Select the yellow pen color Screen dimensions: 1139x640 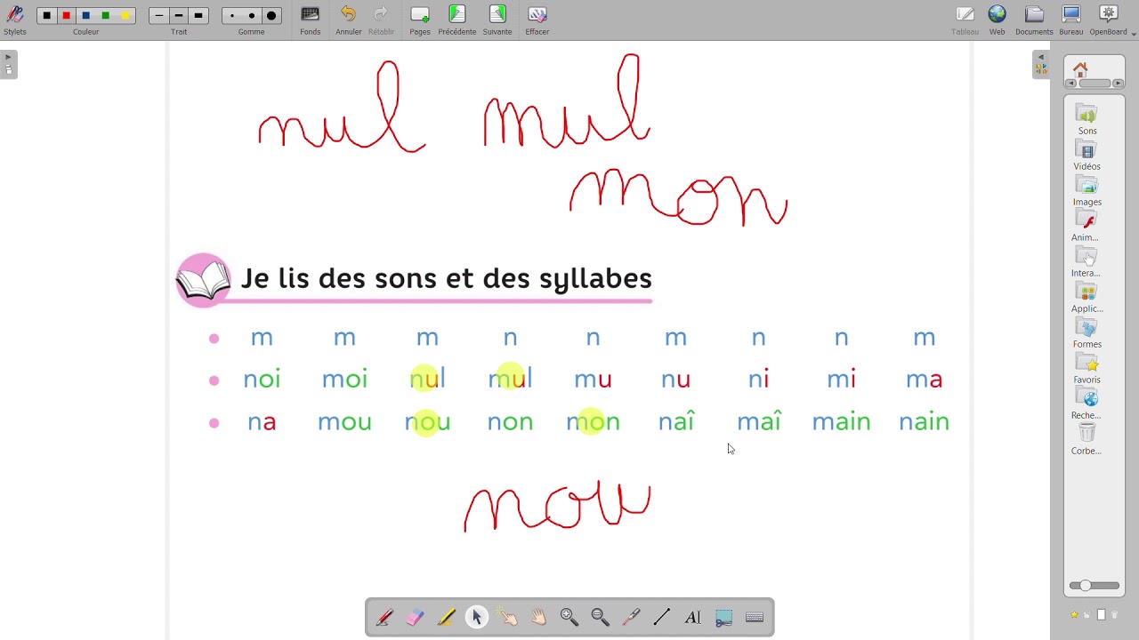[125, 16]
